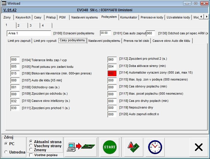
Task: Enable the Vcetne popisu checkbox
Action: point(31,155)
